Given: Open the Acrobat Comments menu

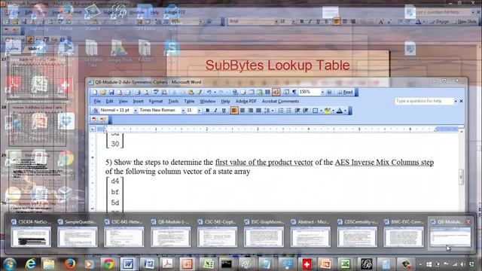Looking at the screenshot, I should pyautogui.click(x=280, y=101).
